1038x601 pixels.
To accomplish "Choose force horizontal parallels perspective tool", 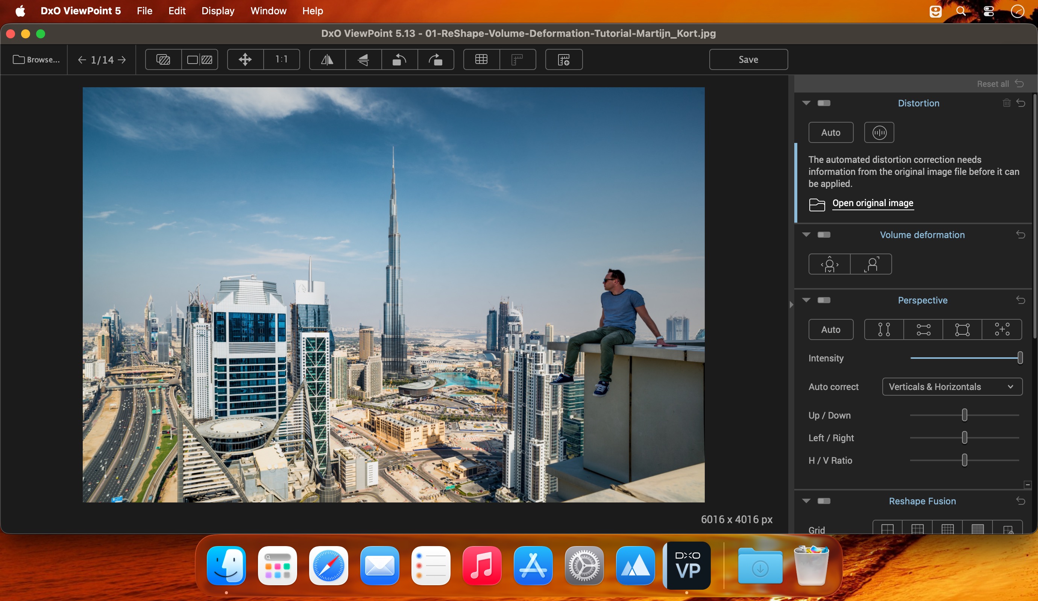I will [x=923, y=329].
